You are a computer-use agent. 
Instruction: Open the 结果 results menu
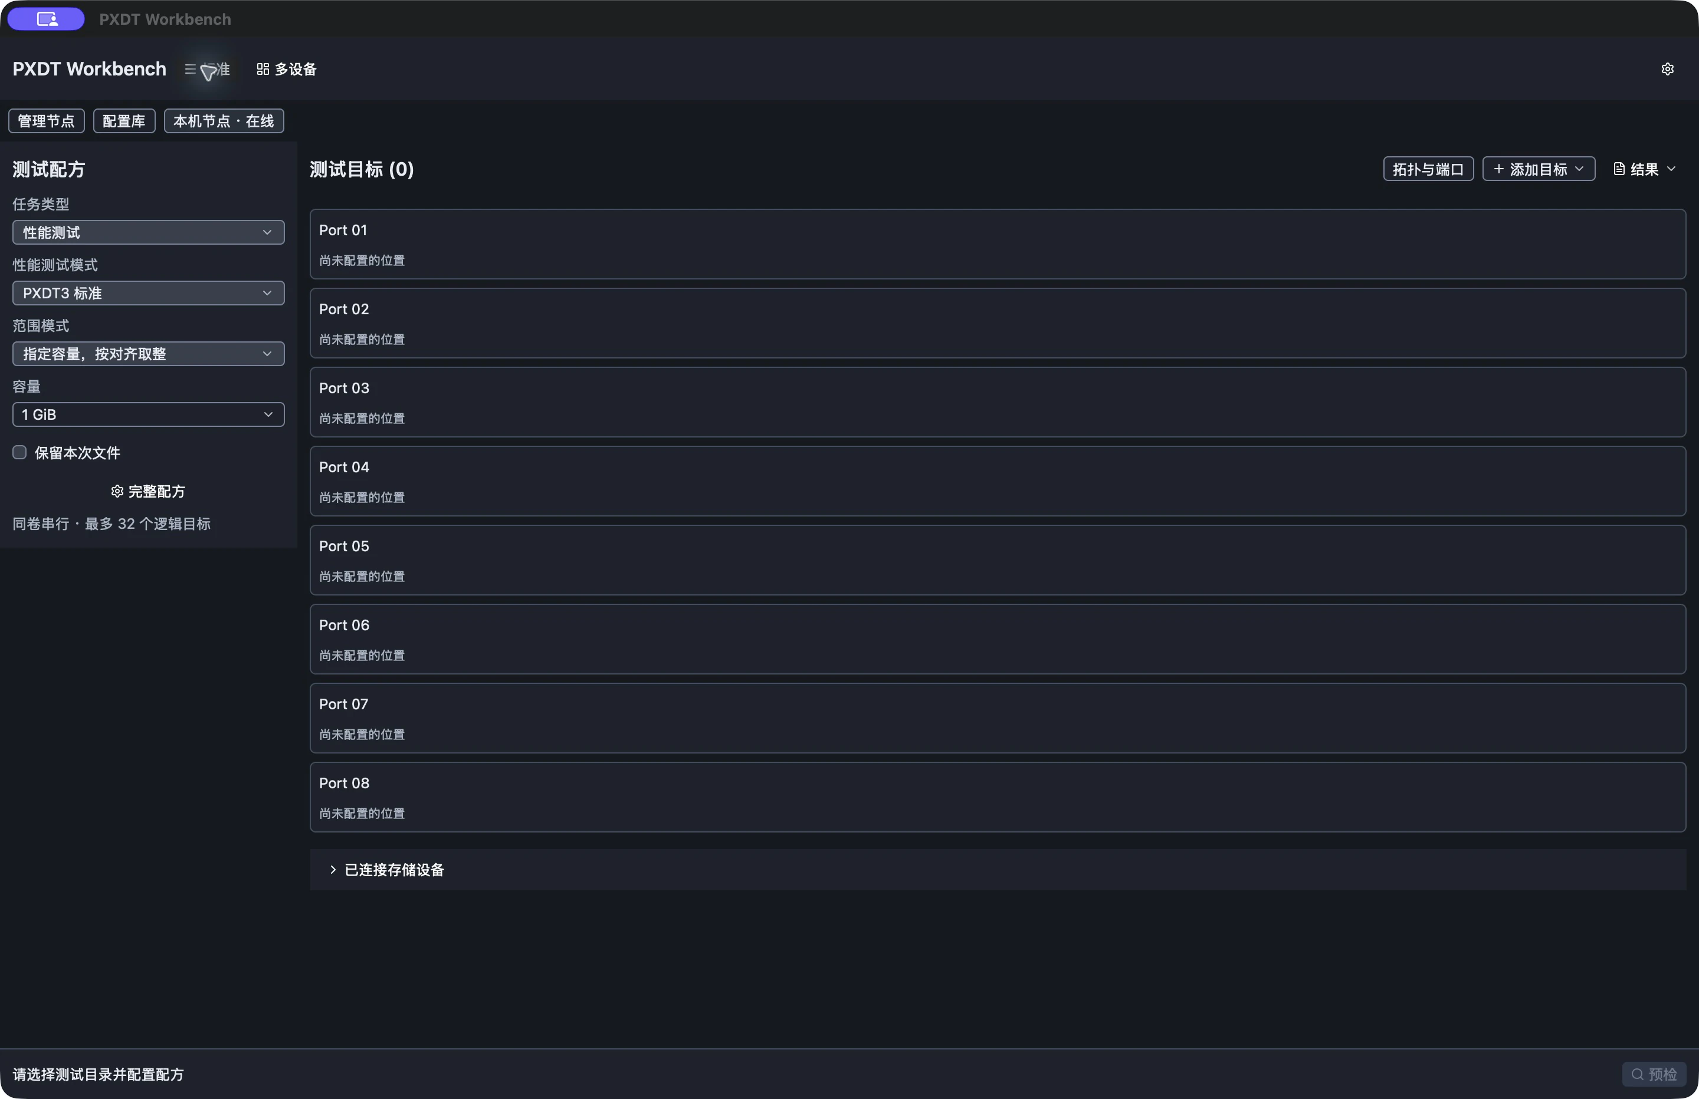click(1645, 169)
